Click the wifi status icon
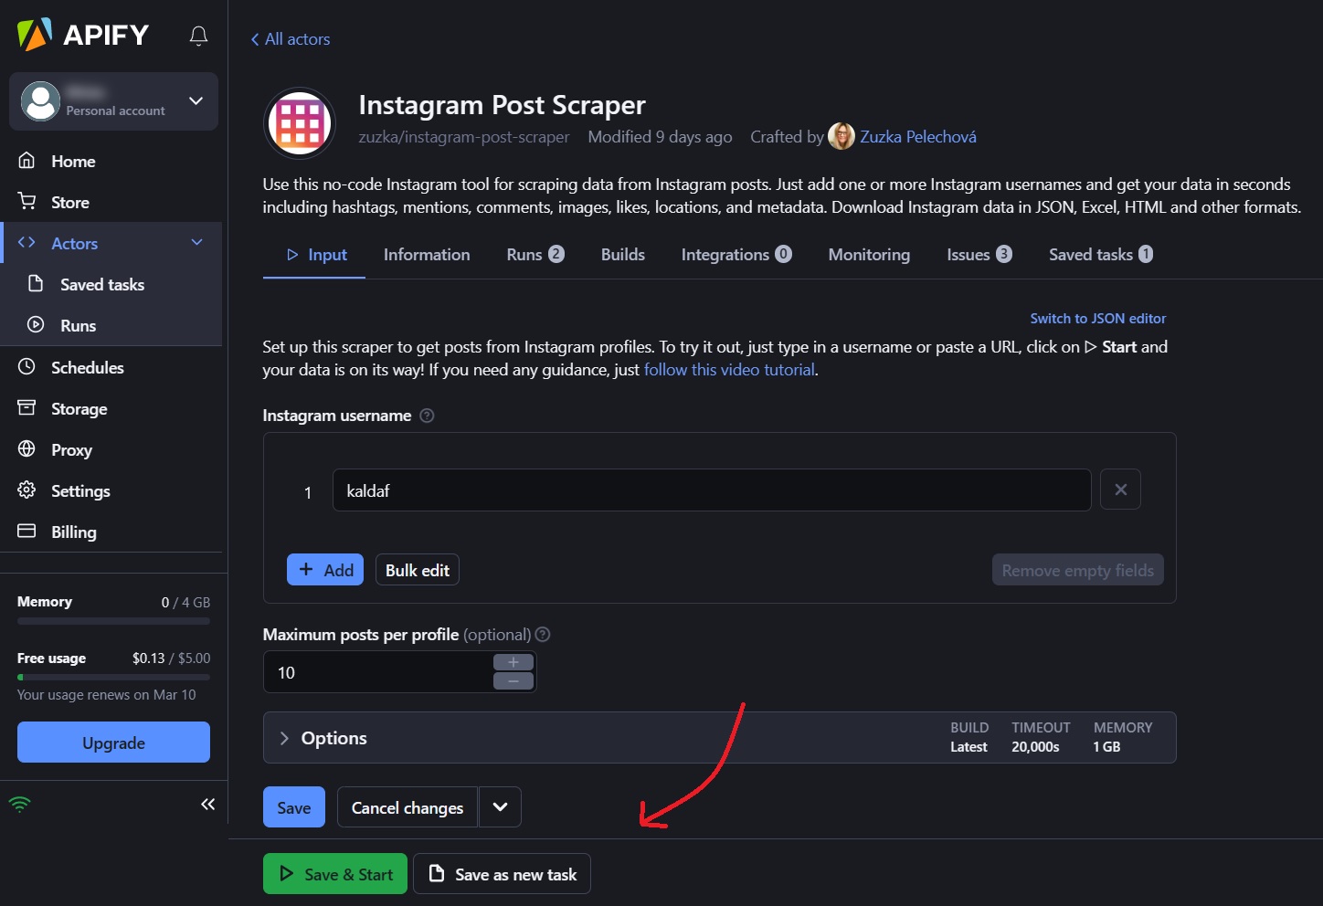Screen dimensions: 1323x906 19,804
